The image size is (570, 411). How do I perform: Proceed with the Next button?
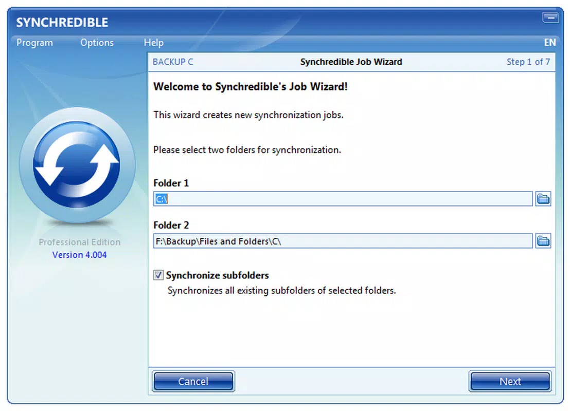[x=510, y=381]
